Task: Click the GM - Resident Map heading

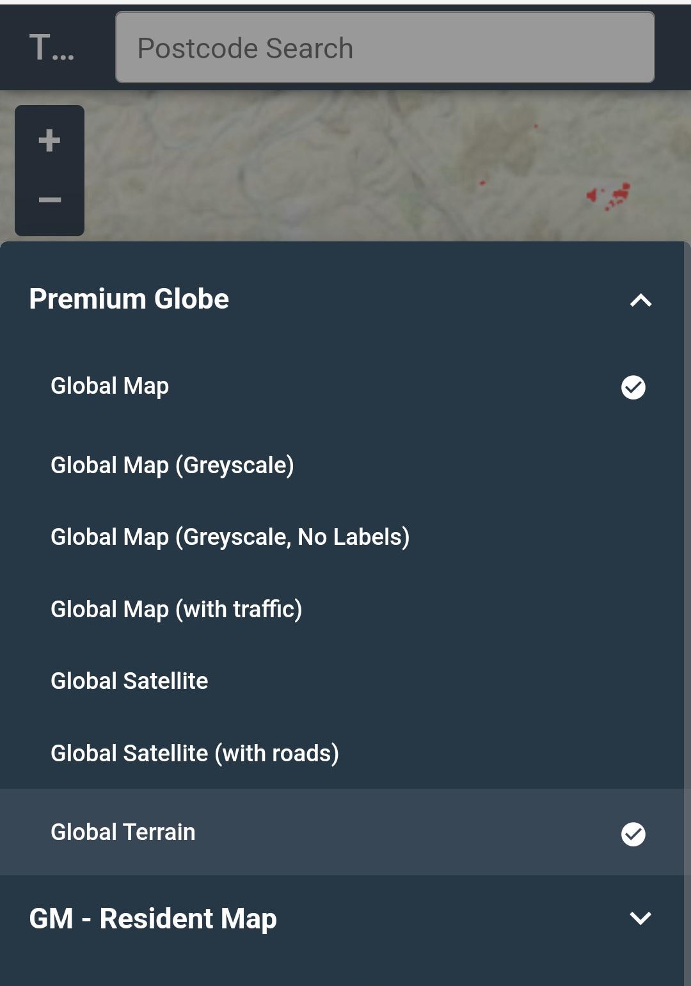Action: (153, 918)
